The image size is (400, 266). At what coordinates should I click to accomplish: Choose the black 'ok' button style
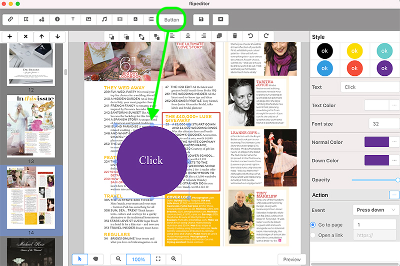coord(324,51)
